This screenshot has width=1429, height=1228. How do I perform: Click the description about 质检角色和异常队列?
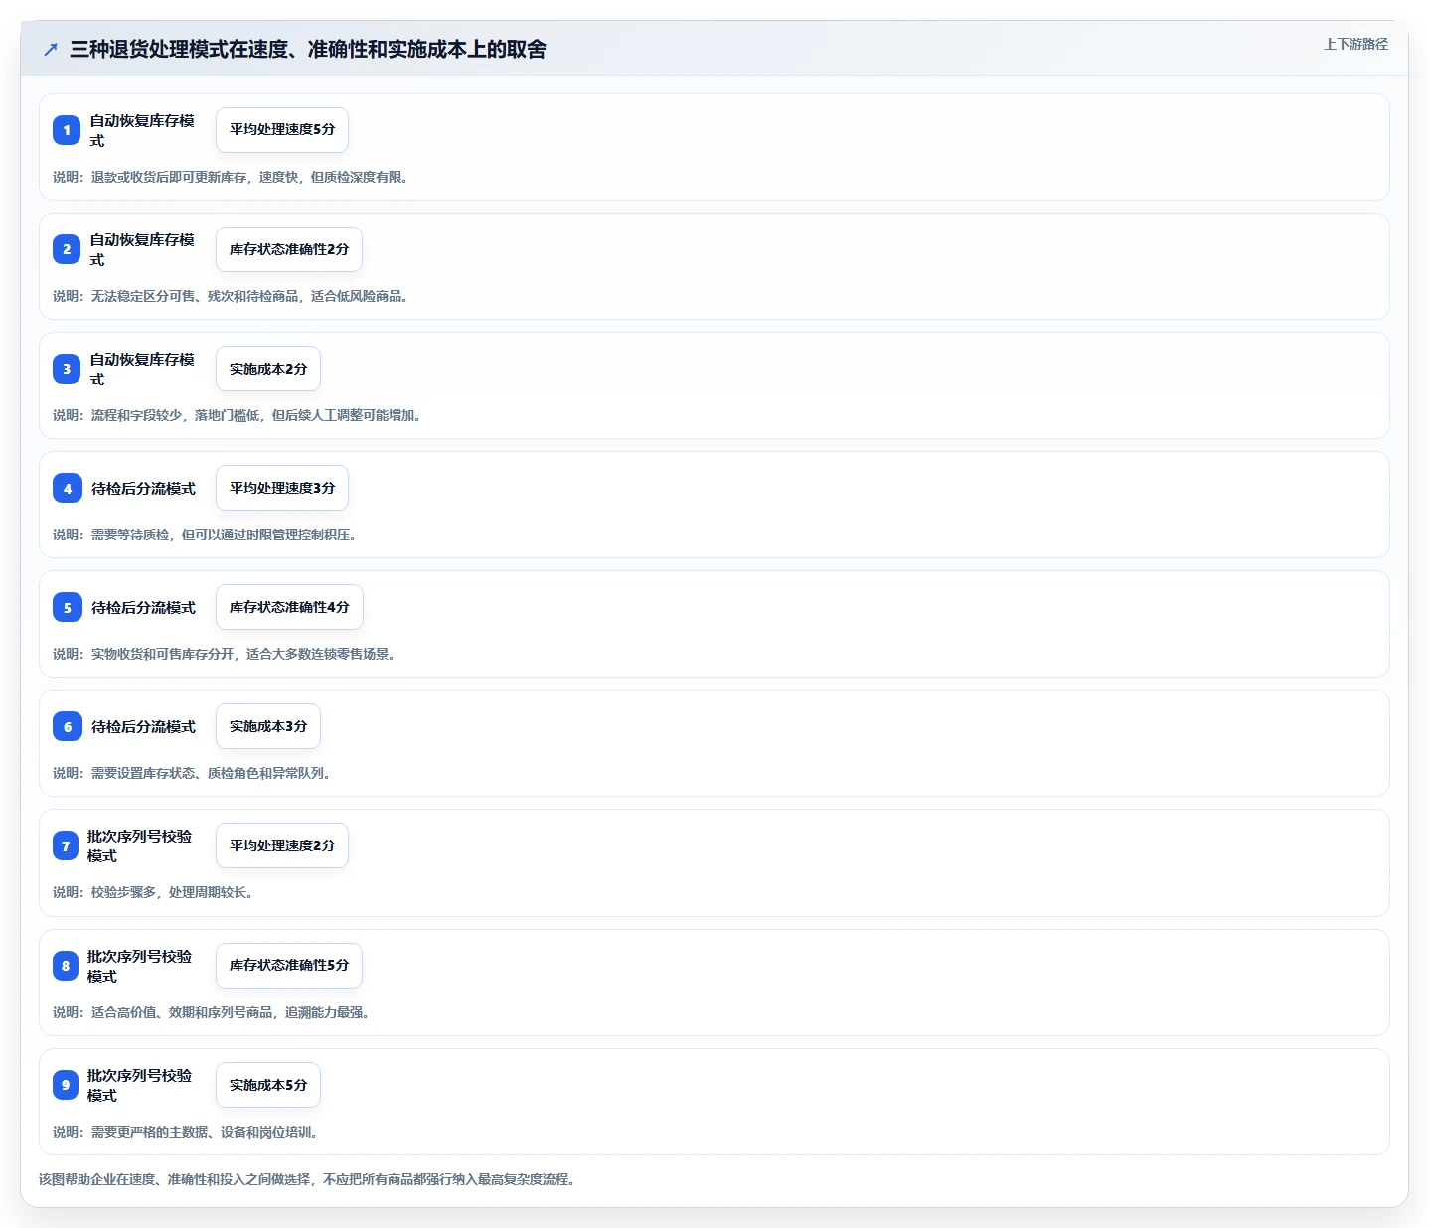coord(192,773)
